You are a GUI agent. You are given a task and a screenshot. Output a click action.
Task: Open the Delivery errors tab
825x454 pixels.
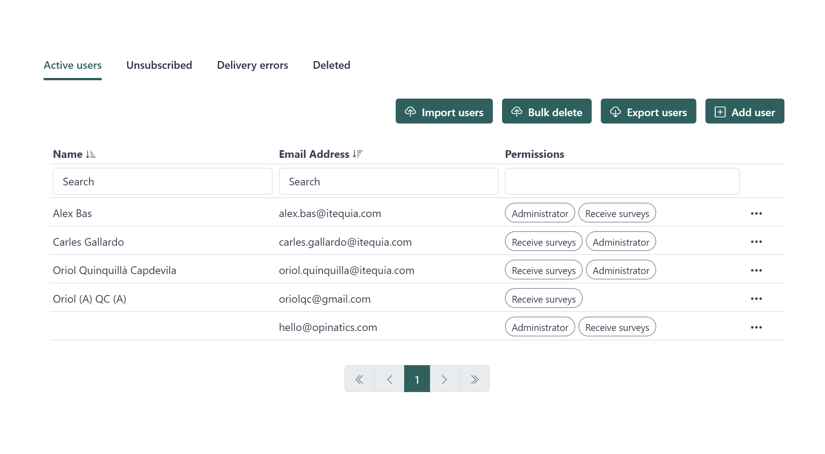tap(253, 65)
